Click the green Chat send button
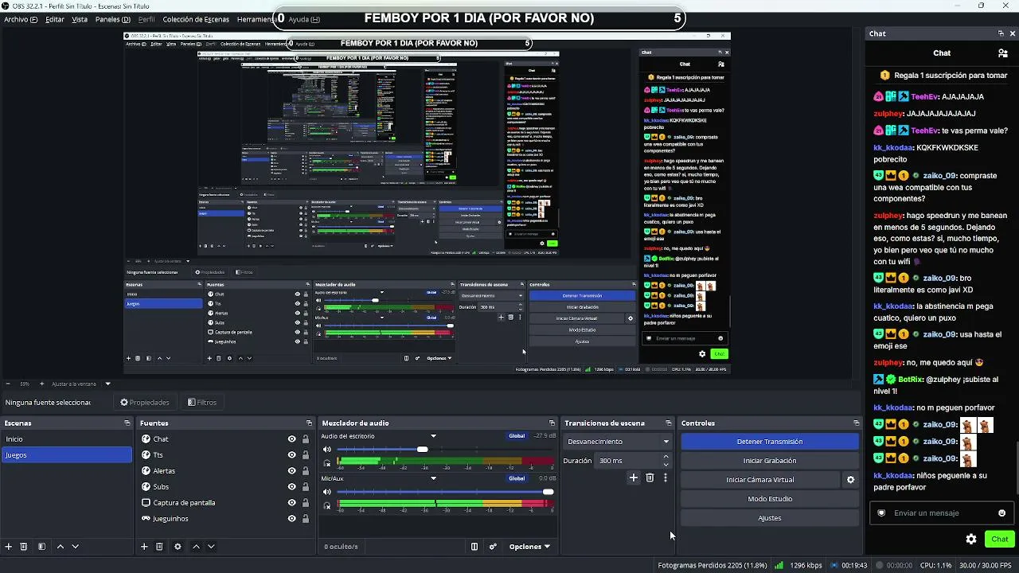This screenshot has width=1019, height=573. point(1000,539)
